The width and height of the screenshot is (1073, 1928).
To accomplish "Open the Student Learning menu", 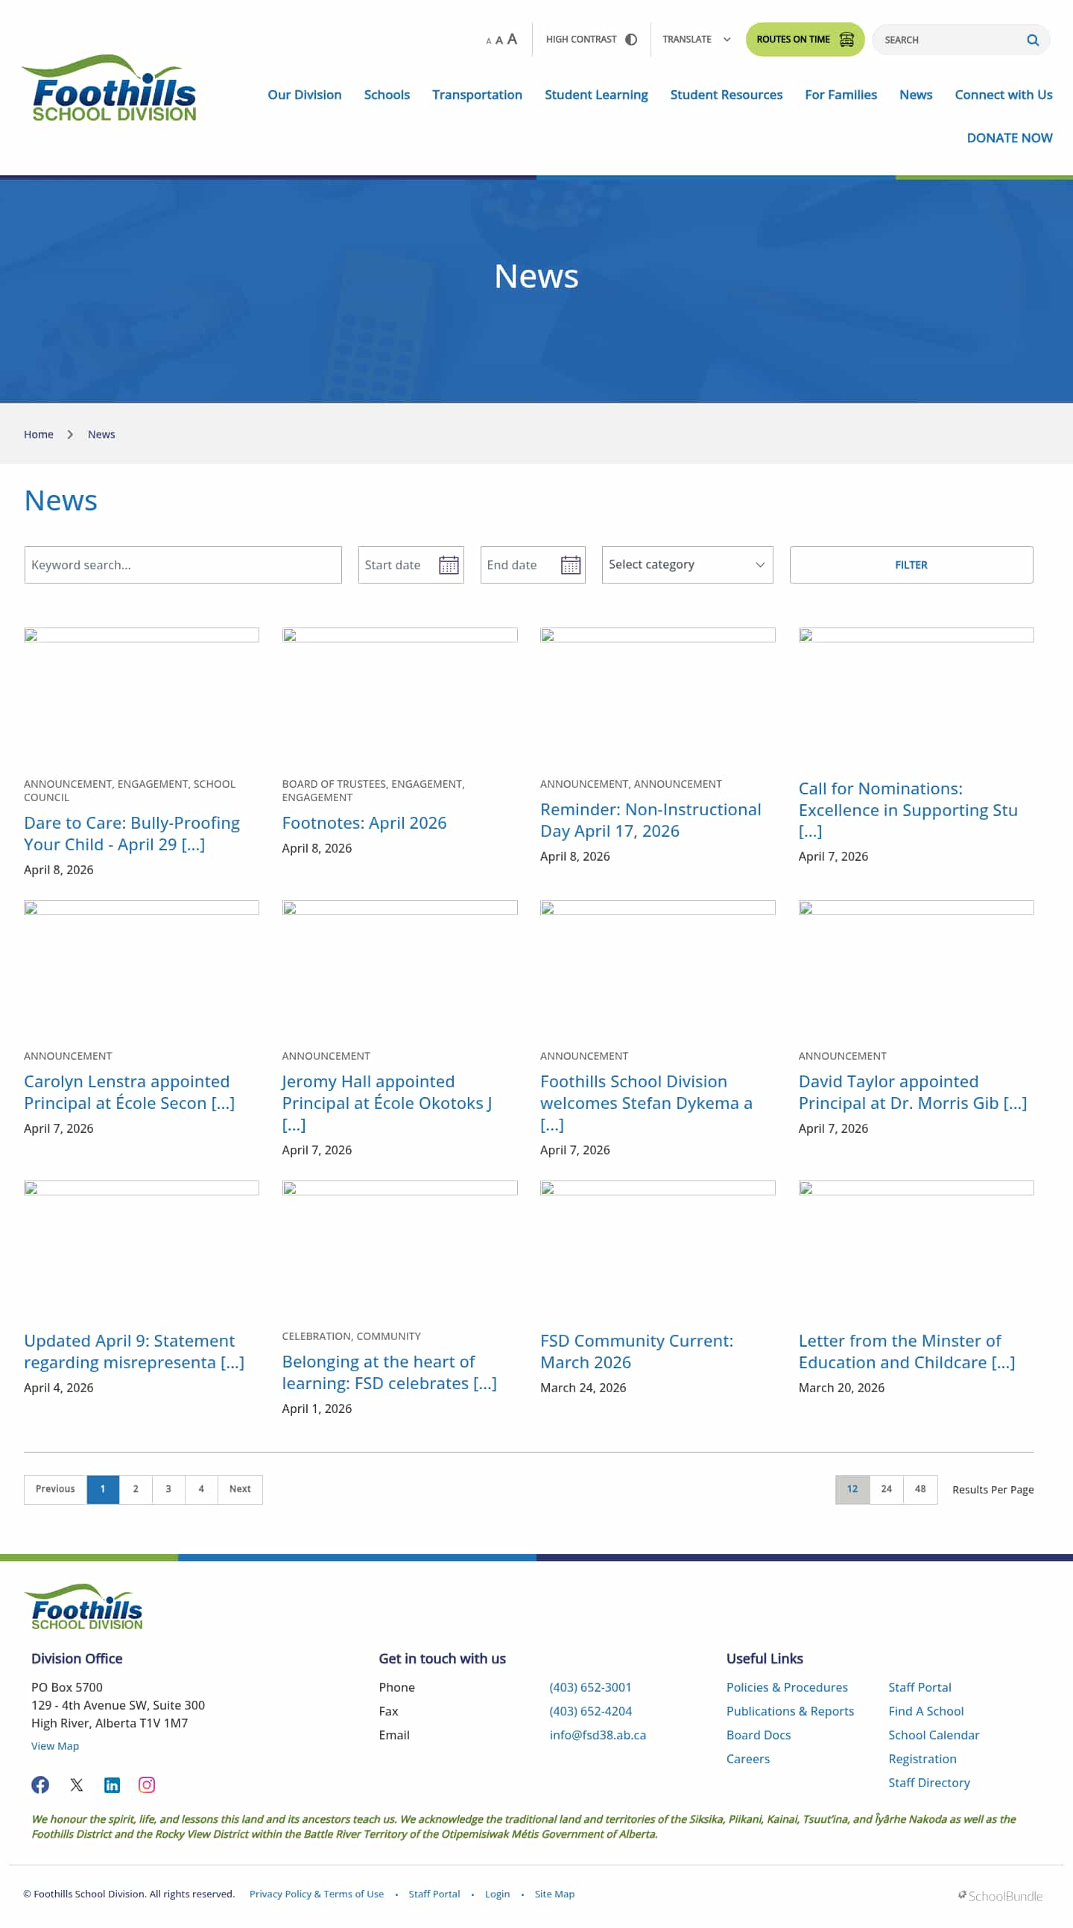I will point(595,95).
